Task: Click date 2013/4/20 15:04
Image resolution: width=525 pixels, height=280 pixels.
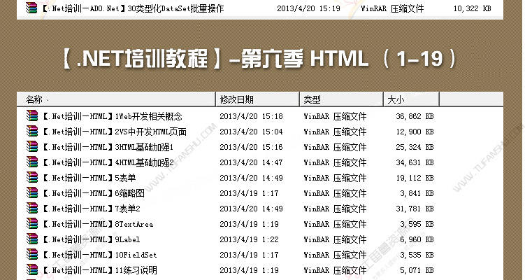Action: [251, 132]
